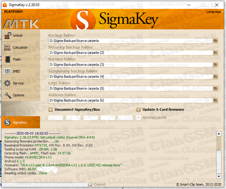Click the Update S-Card firmware arrow icon
This screenshot has width=226, height=189.
(138, 110)
